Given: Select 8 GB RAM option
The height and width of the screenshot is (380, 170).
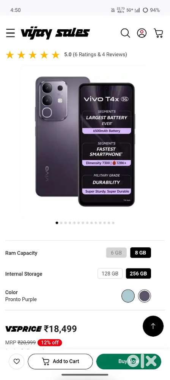Looking at the screenshot, I should tap(140, 253).
